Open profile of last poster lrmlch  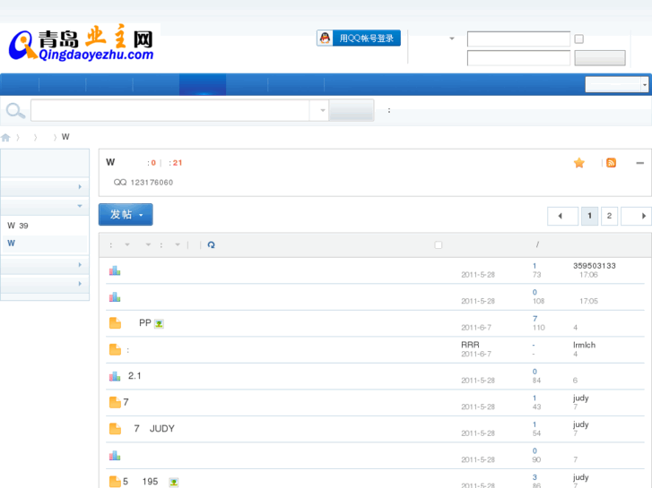tap(584, 345)
